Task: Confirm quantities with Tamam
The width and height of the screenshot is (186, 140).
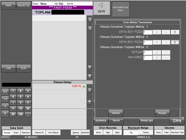Action: [x=116, y=113]
